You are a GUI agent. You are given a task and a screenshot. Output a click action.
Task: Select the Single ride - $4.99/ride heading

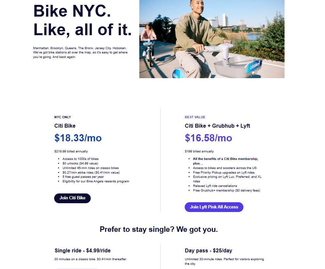pyautogui.click(x=82, y=250)
